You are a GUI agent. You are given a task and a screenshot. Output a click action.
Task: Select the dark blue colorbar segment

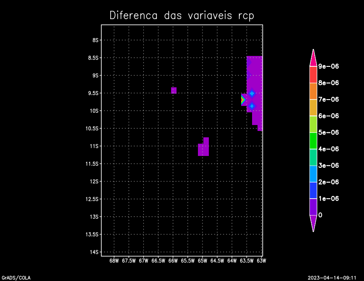(x=313, y=190)
